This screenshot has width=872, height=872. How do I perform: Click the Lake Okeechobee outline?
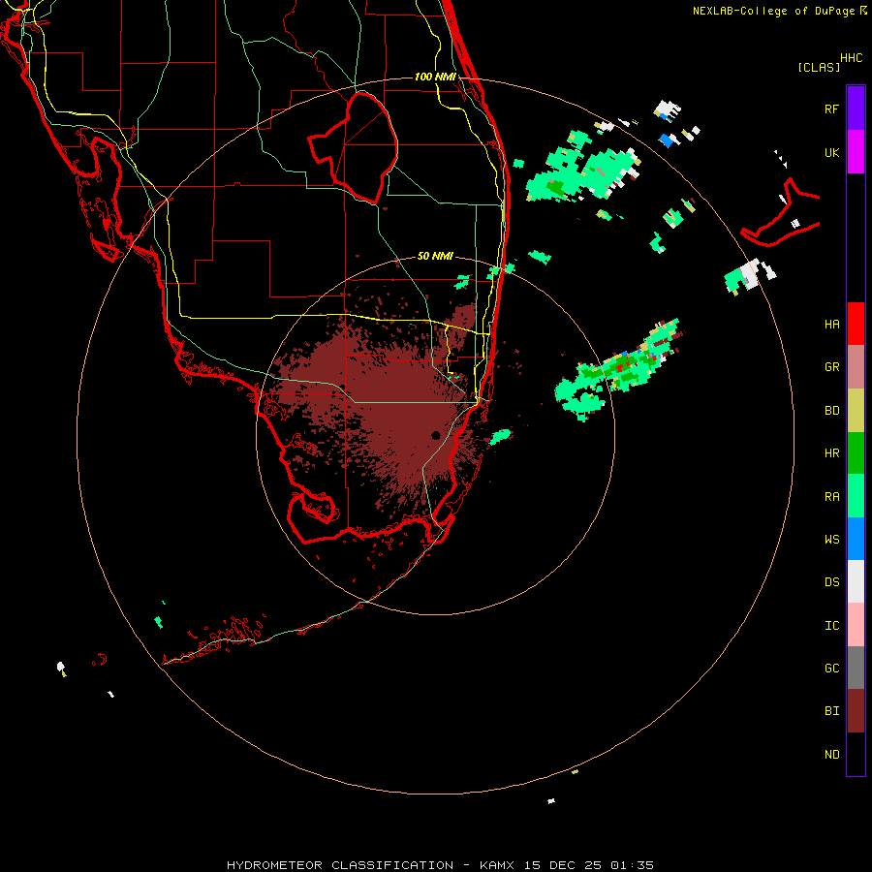pos(353,148)
